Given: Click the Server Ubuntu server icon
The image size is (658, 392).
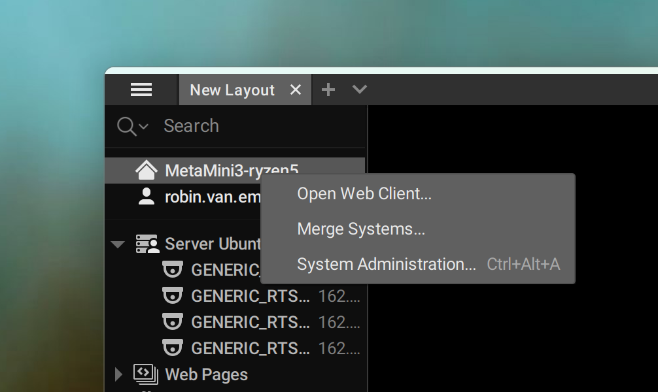Looking at the screenshot, I should pos(147,244).
